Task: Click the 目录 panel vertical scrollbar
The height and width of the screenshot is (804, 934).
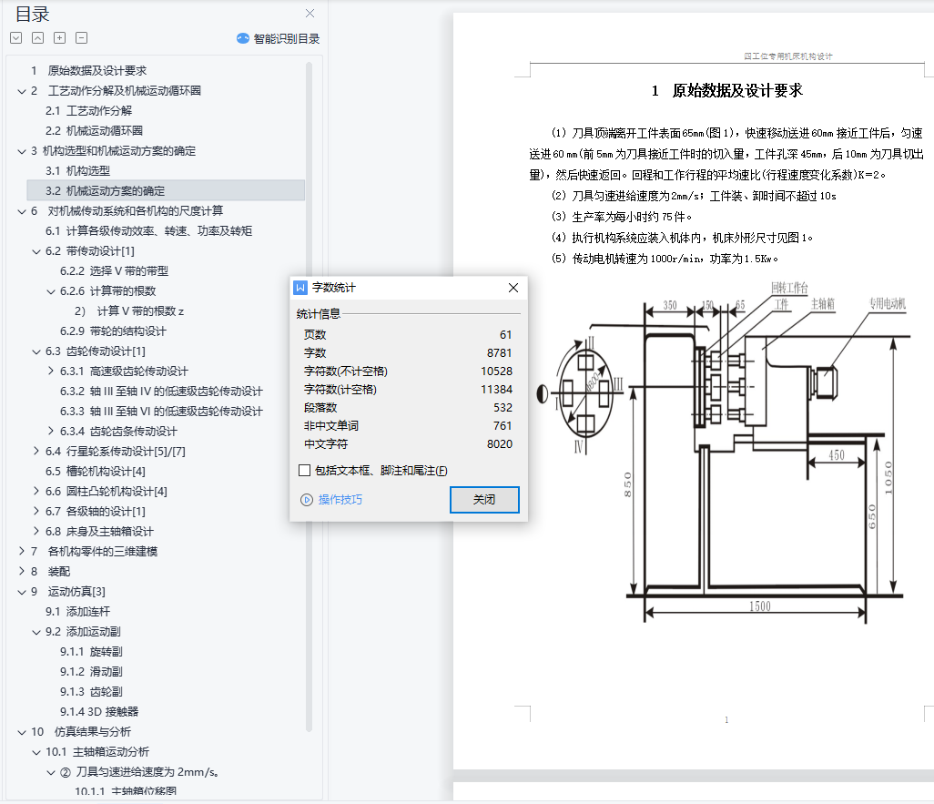Action: pos(309,364)
